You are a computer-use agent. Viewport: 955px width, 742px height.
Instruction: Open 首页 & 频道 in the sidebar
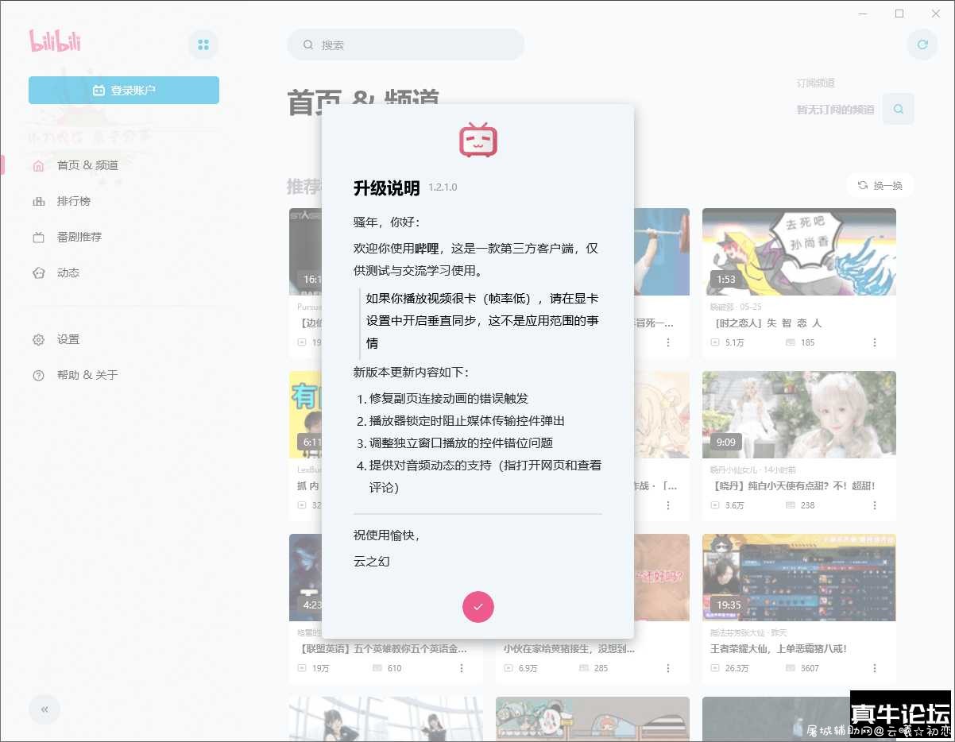tap(87, 165)
